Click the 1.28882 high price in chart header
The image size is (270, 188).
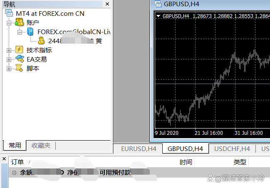[x=223, y=16]
